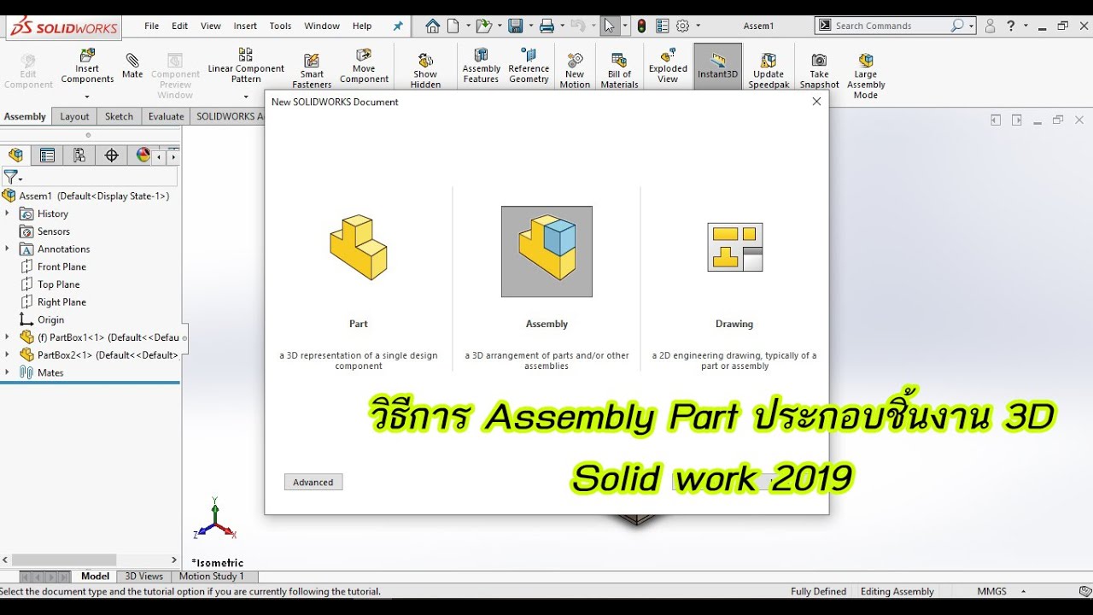The width and height of the screenshot is (1093, 615).
Task: Expand the (f) PartBox1<1> component node
Action: click(x=7, y=337)
